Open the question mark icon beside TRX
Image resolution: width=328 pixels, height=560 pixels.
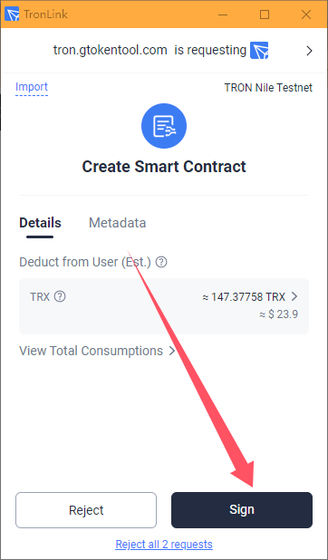click(60, 296)
